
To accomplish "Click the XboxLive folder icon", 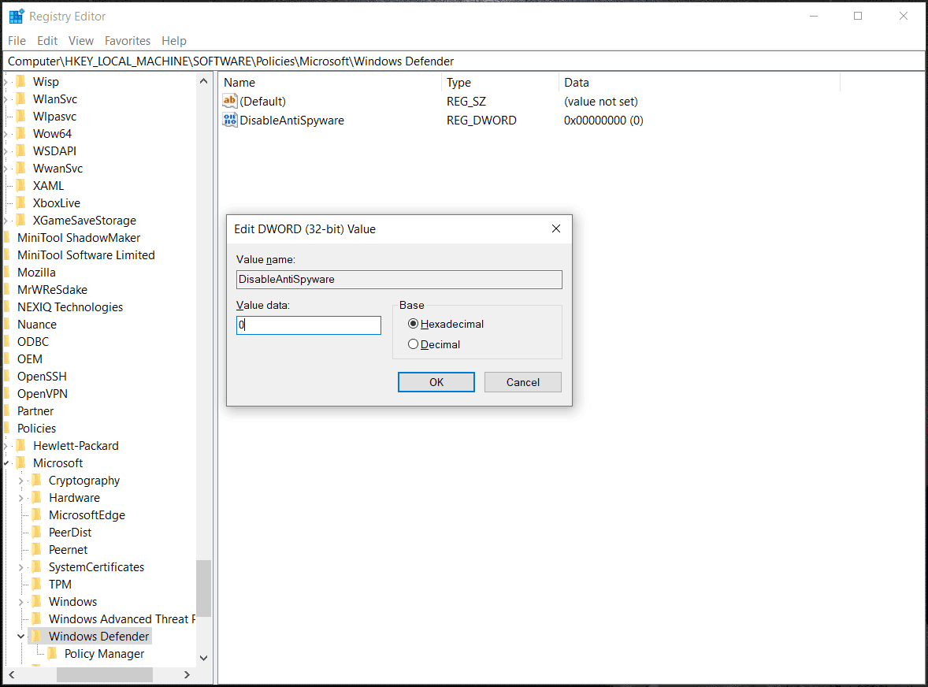I will 21,202.
